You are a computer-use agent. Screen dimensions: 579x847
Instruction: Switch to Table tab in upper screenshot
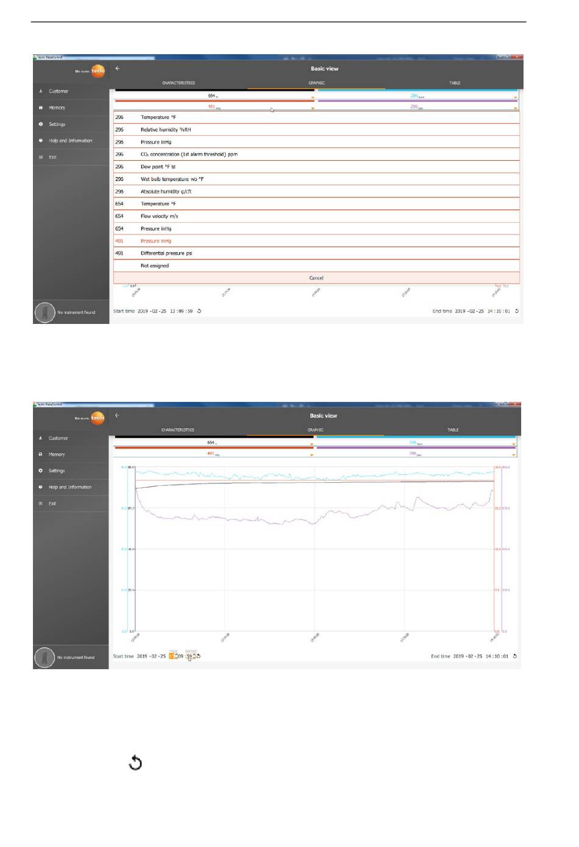click(455, 83)
